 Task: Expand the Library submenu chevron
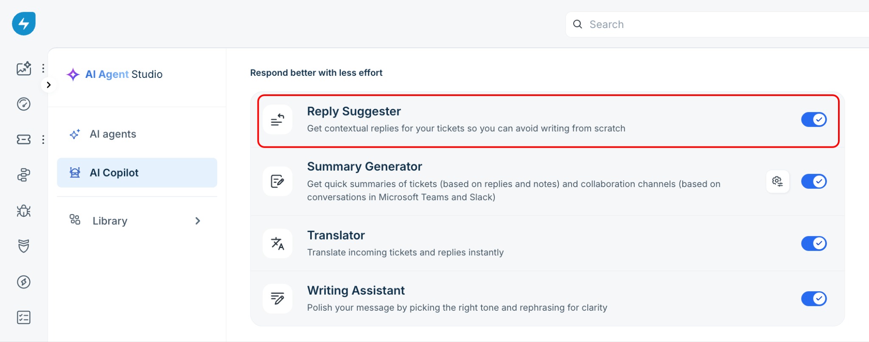(198, 221)
